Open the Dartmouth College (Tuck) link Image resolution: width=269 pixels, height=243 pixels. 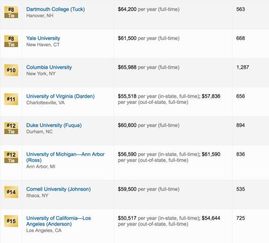[55, 9]
